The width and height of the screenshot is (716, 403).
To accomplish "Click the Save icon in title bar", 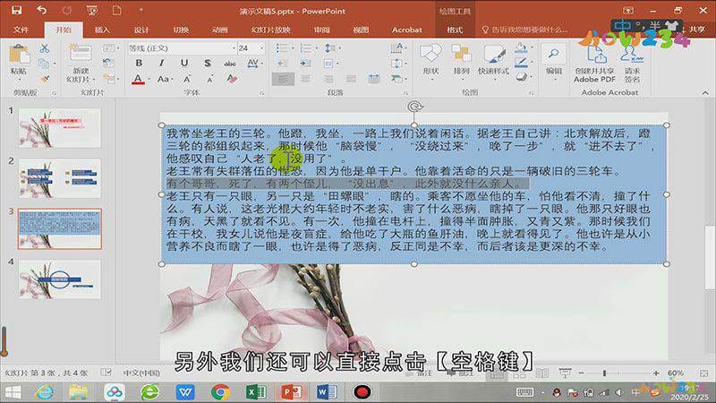I will [x=16, y=10].
